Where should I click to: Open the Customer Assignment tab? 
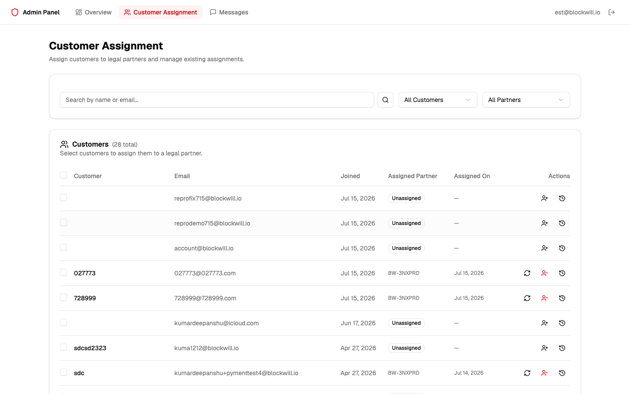click(x=161, y=12)
